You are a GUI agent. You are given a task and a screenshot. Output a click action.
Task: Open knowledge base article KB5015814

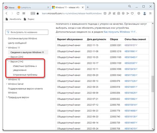pyautogui.click(x=131, y=105)
